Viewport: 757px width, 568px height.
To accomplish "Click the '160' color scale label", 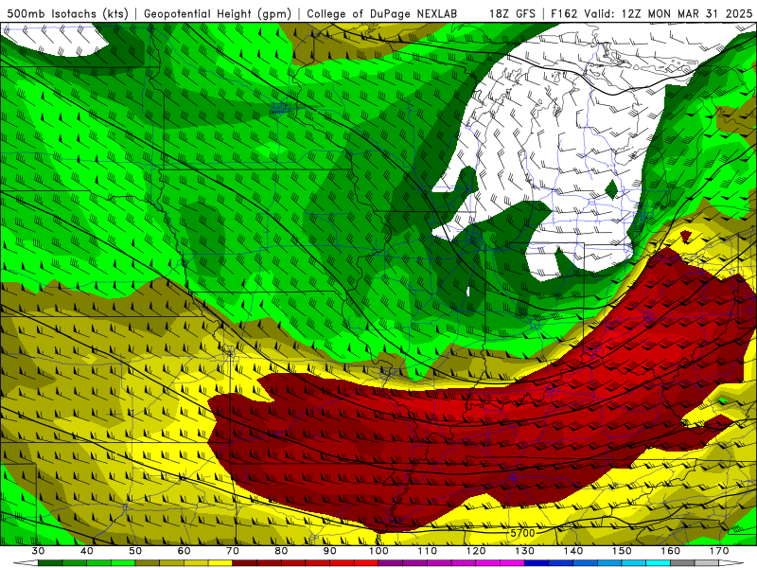I will coord(671,551).
